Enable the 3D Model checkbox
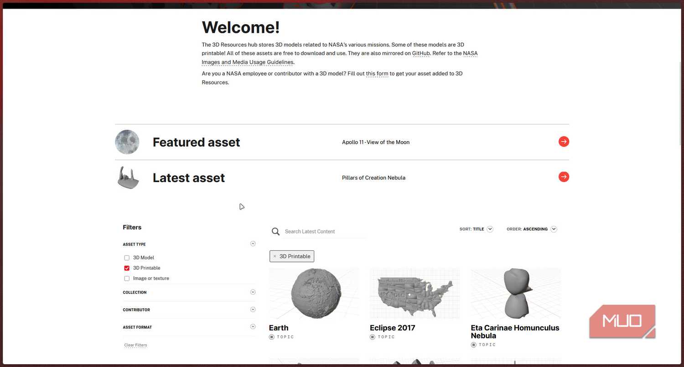 [127, 258]
